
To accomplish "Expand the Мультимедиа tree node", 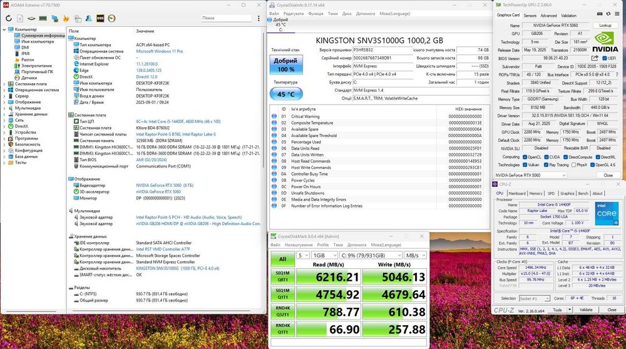I will click(4, 108).
